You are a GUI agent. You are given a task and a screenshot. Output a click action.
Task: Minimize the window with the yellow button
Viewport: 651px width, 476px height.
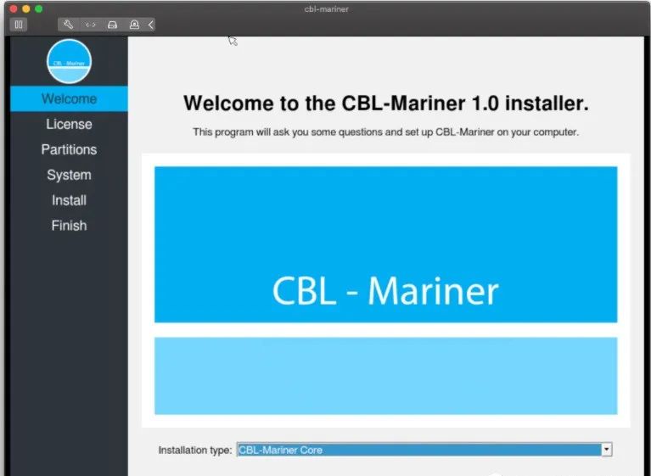point(25,8)
